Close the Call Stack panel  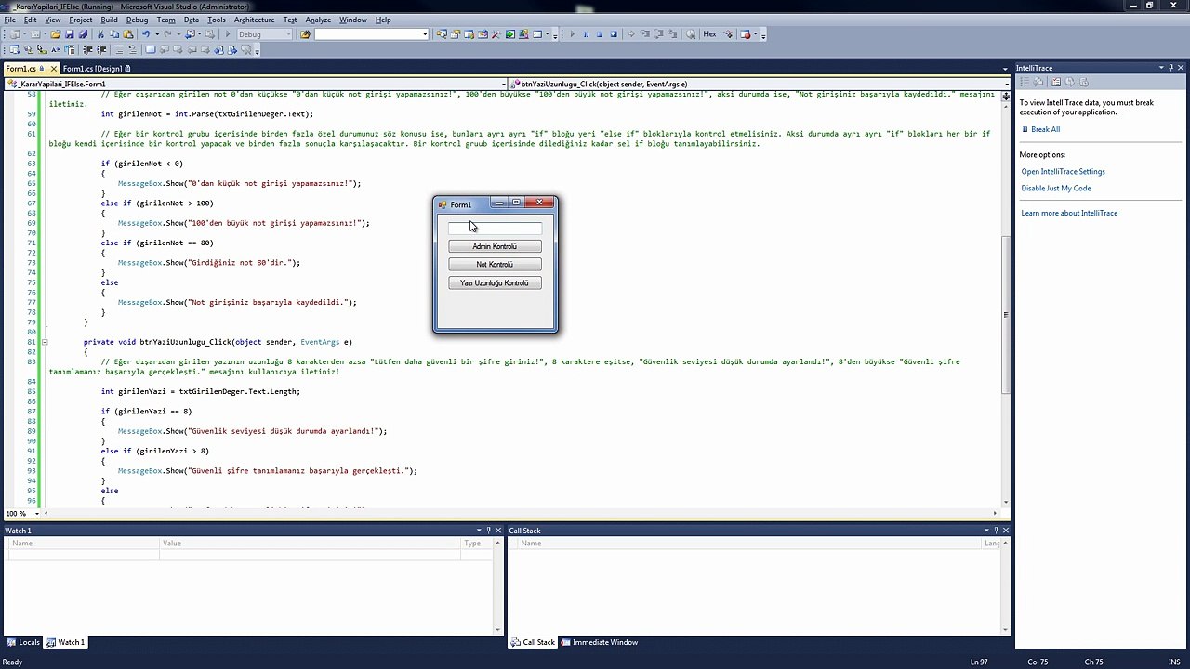1006,531
